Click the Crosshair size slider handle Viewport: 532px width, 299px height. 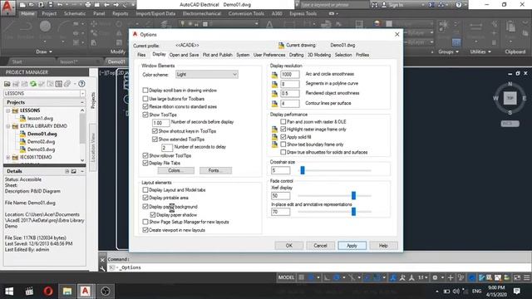(303, 170)
